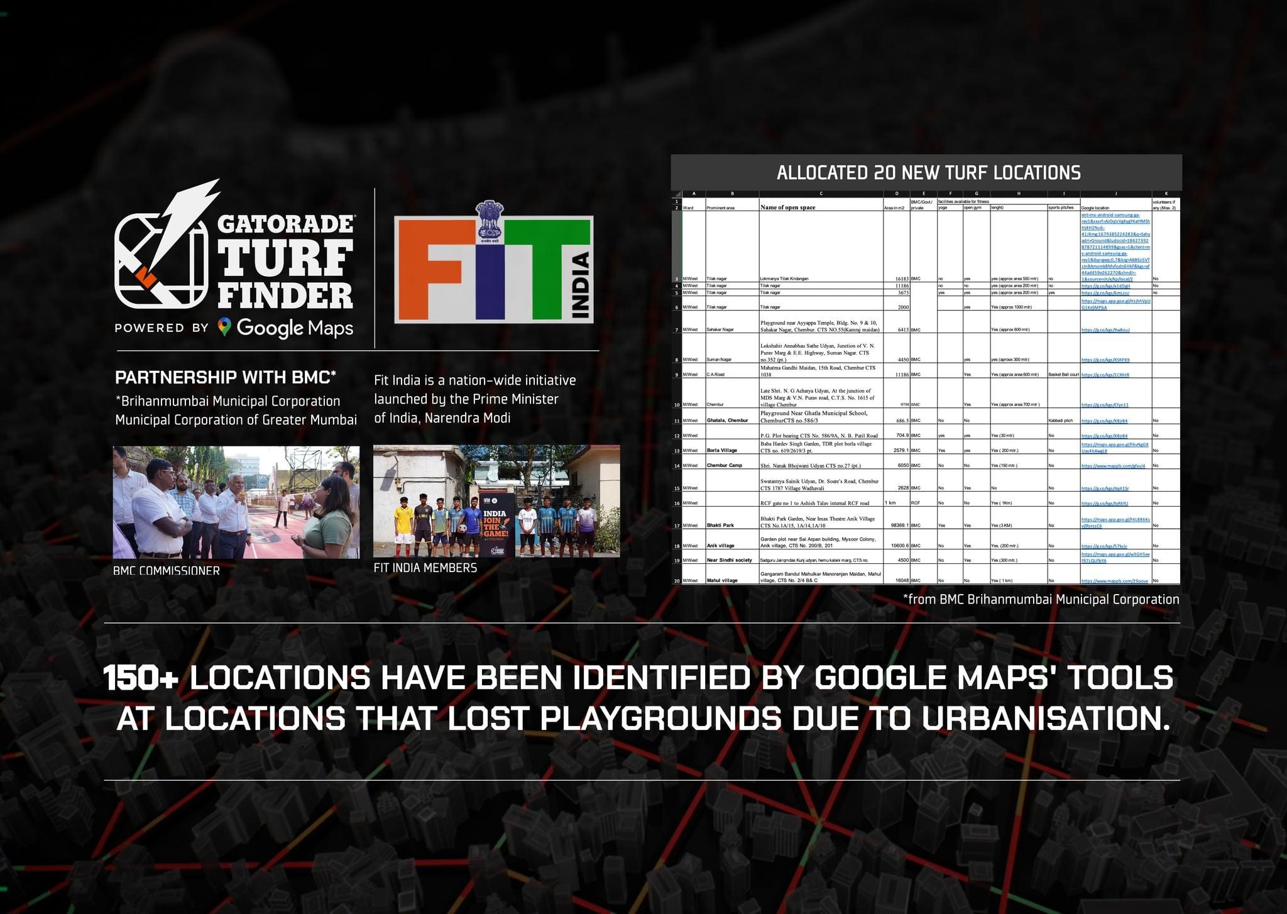Viewport: 1287px width, 914px height.
Task: Select spreadsheet column A header
Action: 694,194
